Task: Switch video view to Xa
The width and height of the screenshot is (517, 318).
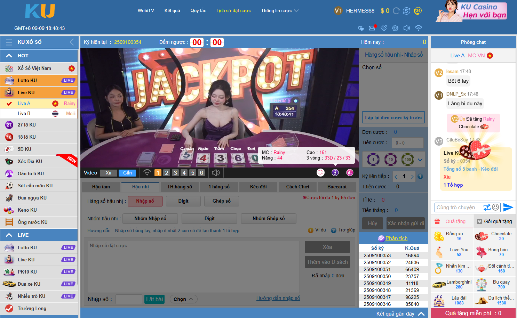Action: tap(109, 173)
